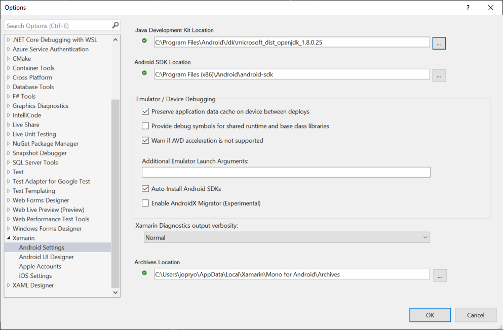The width and height of the screenshot is (503, 330).
Task: Expand the SQL Server Tools node
Action: (x=9, y=162)
